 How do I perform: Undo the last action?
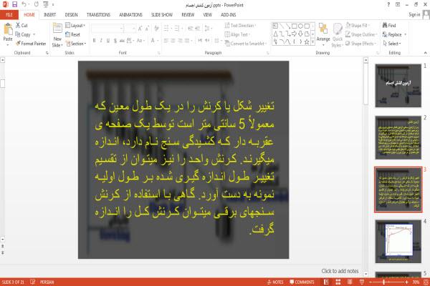tap(24, 4)
